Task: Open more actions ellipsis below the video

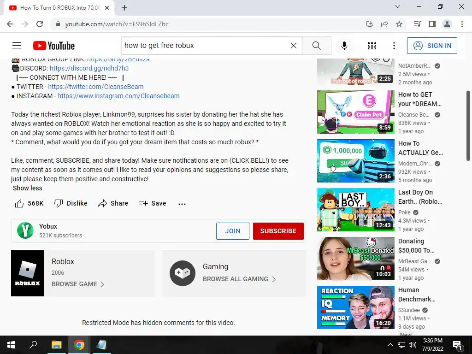Action: 182,204
